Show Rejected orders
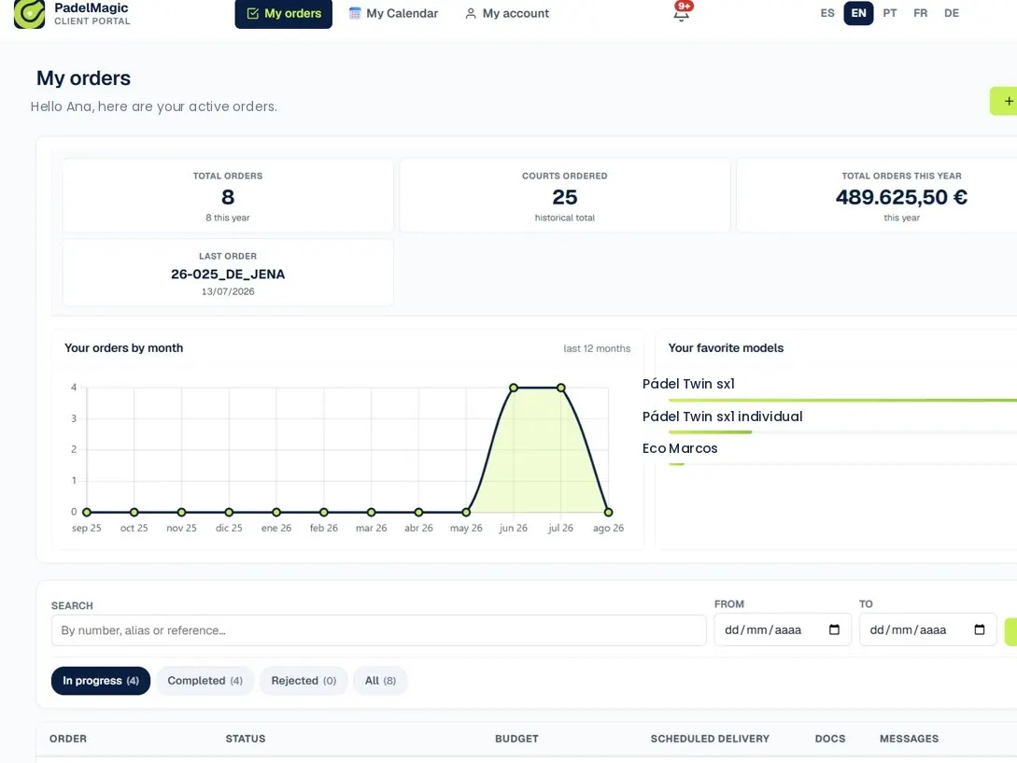Image resolution: width=1017 pixels, height=763 pixels. (x=304, y=681)
